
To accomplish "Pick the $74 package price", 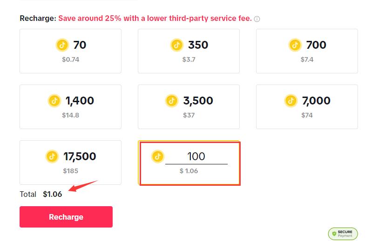I will click(x=307, y=115).
